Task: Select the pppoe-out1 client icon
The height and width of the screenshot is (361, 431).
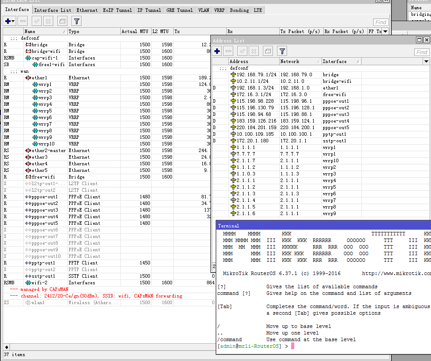Action: click(x=28, y=197)
